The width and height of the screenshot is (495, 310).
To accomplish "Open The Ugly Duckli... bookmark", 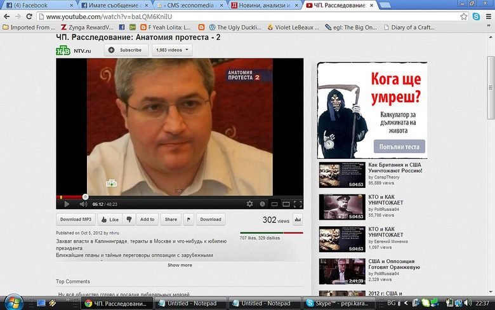I will 235,27.
